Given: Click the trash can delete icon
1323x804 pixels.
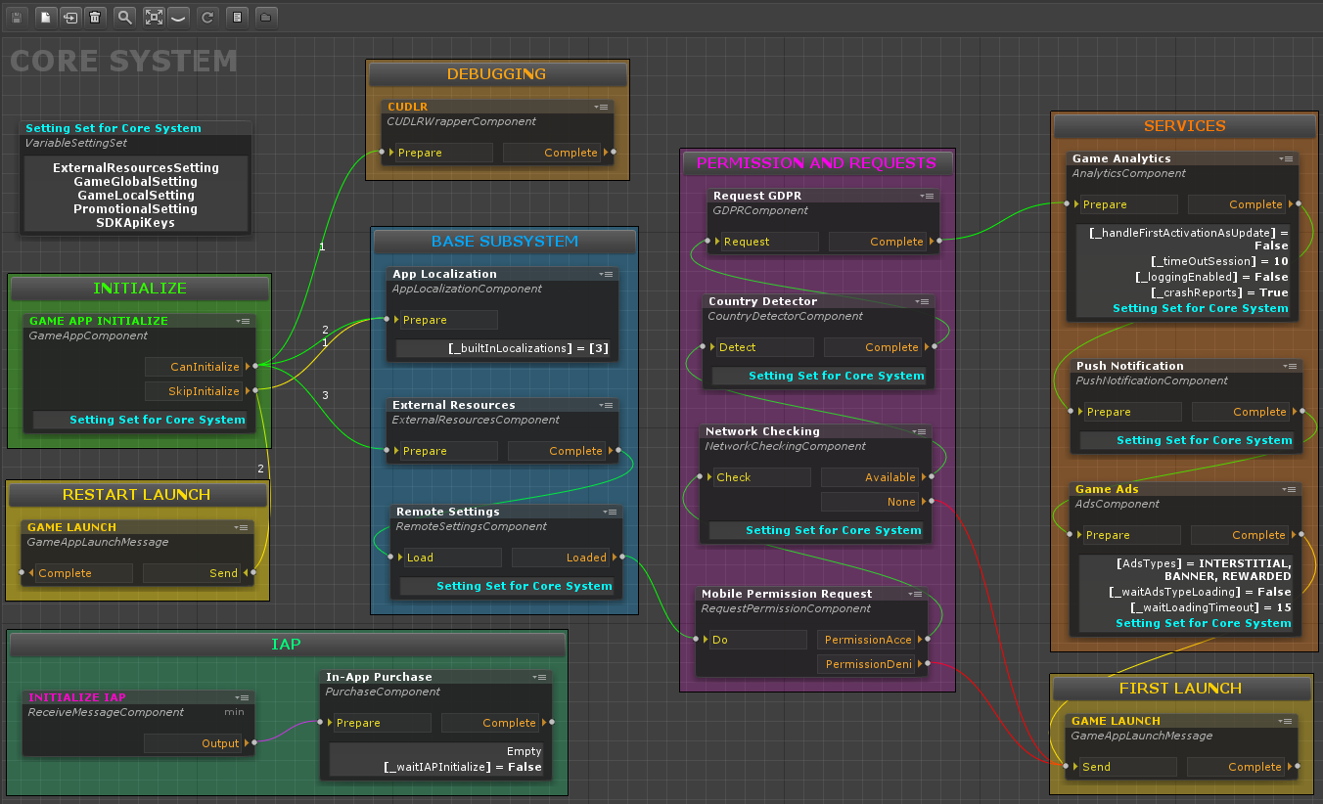Looking at the screenshot, I should point(94,17).
